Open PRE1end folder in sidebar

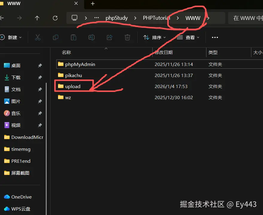click(x=17, y=161)
